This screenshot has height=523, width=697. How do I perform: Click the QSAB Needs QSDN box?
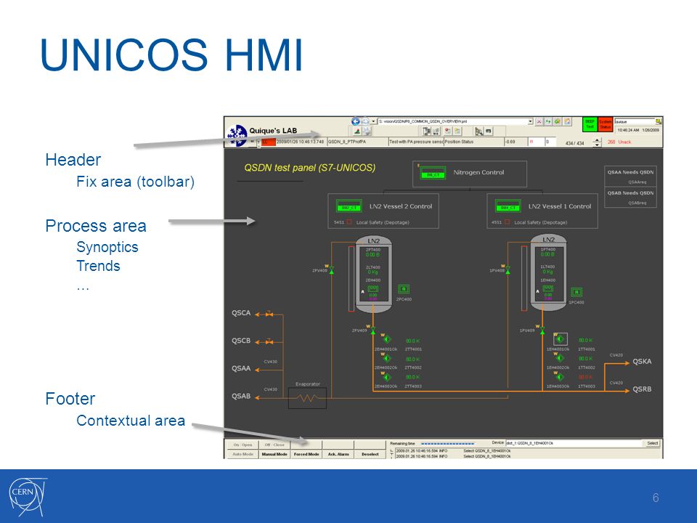pos(630,197)
